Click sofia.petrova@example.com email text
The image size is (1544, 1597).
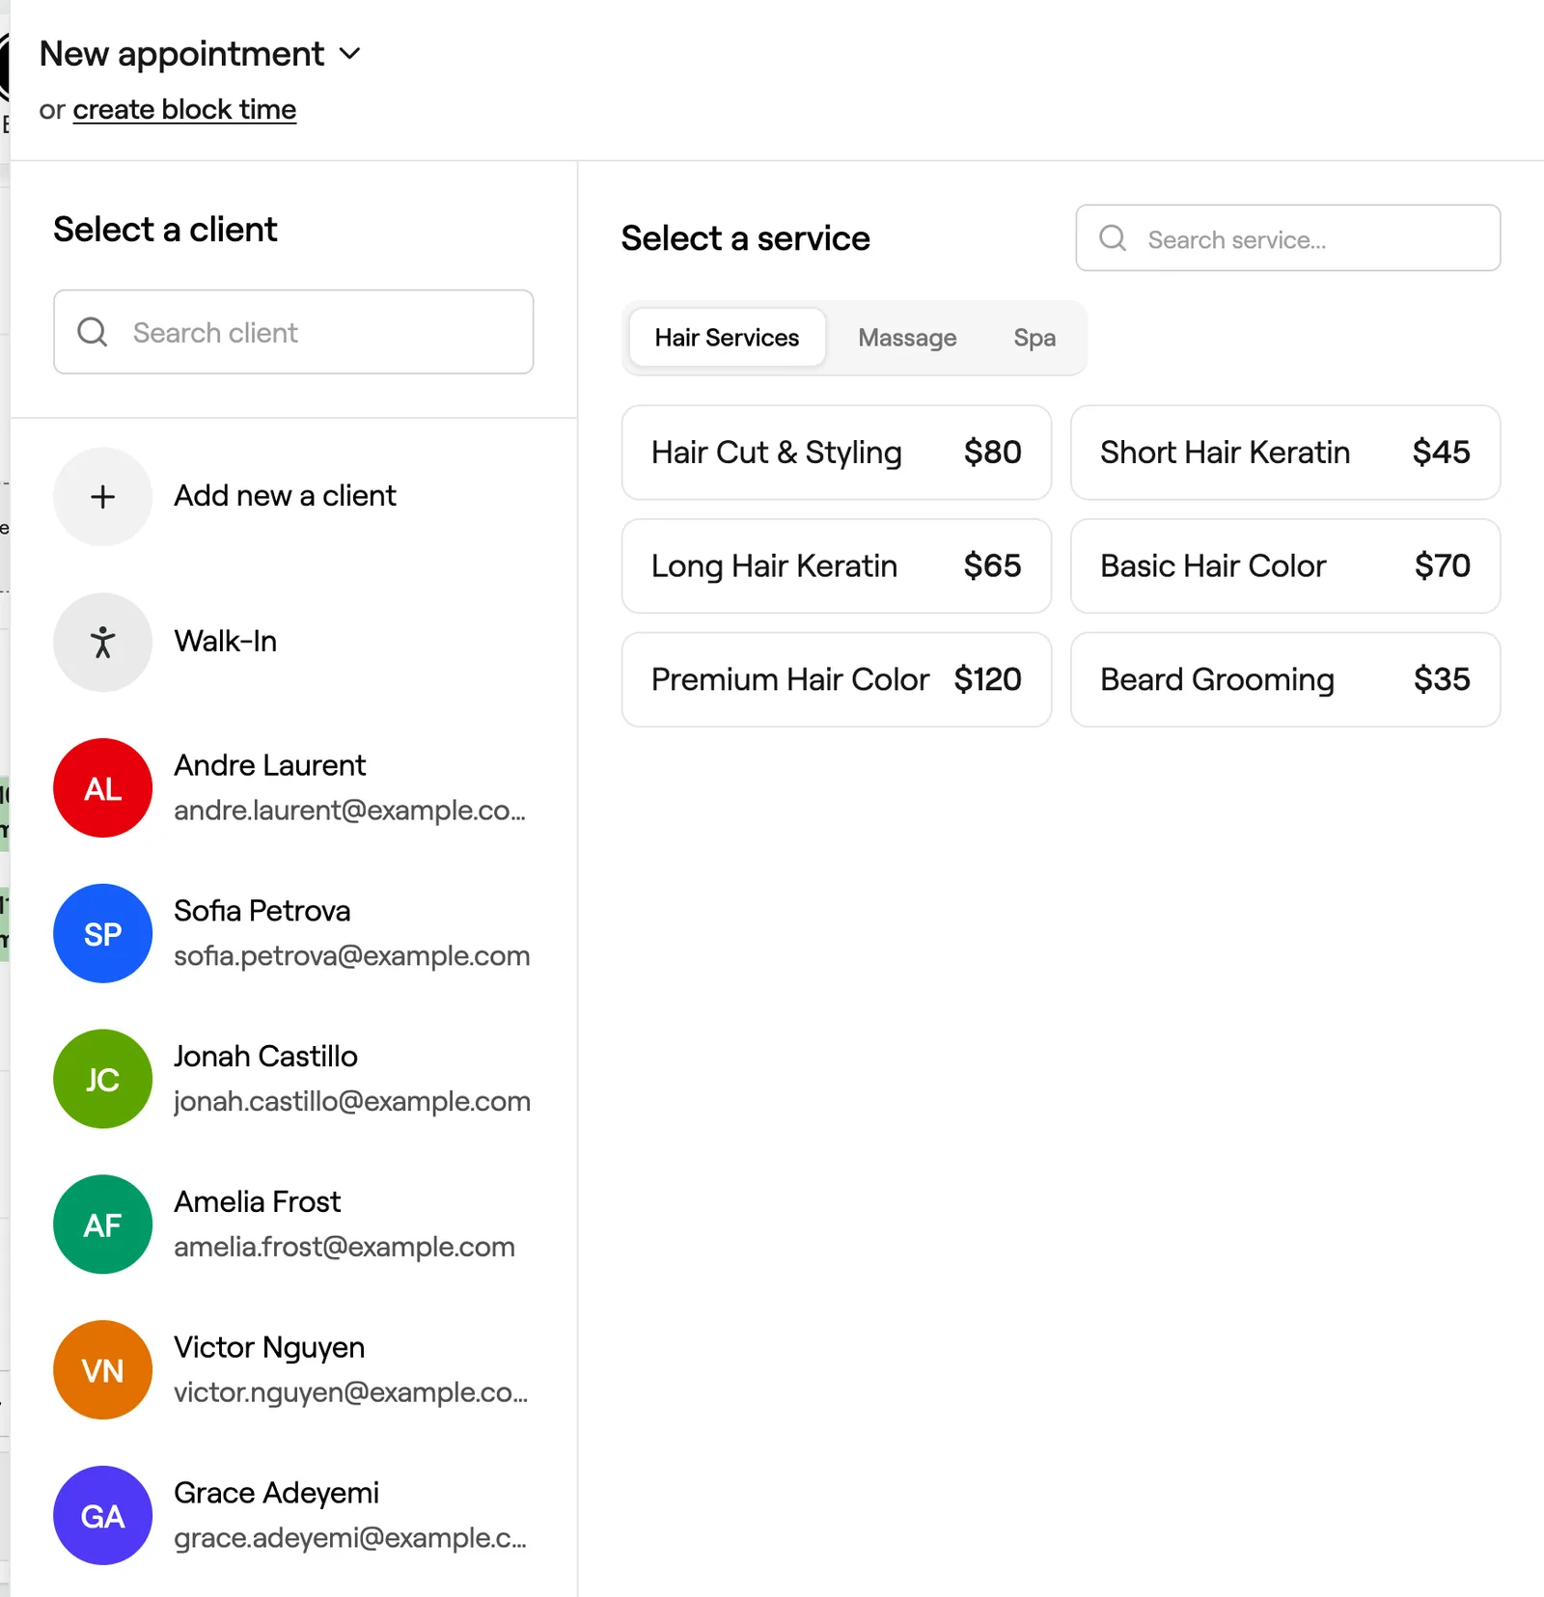[x=352, y=956]
